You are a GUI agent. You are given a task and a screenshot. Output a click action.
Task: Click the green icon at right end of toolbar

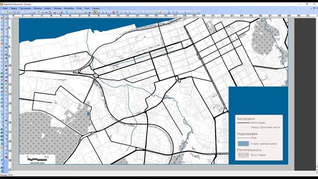pos(198,12)
